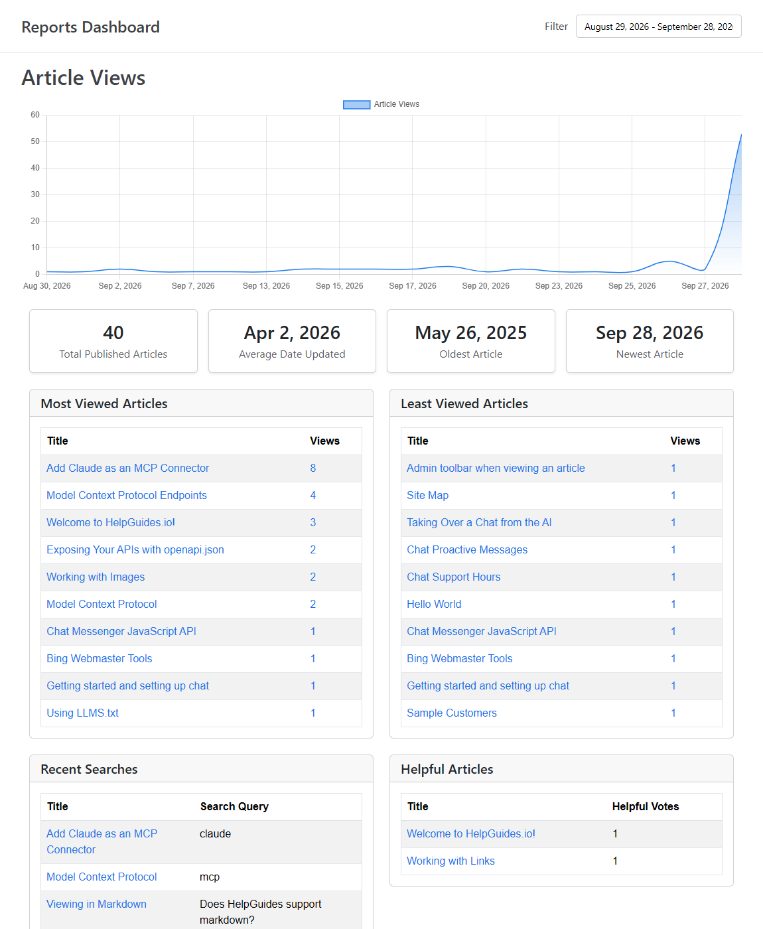
Task: Click the Filter label
Action: [x=556, y=27]
